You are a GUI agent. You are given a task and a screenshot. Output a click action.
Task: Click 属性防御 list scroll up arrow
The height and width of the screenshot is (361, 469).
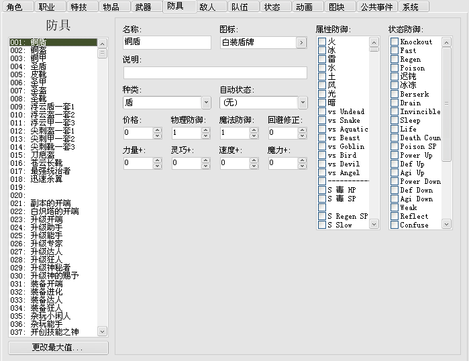374,42
